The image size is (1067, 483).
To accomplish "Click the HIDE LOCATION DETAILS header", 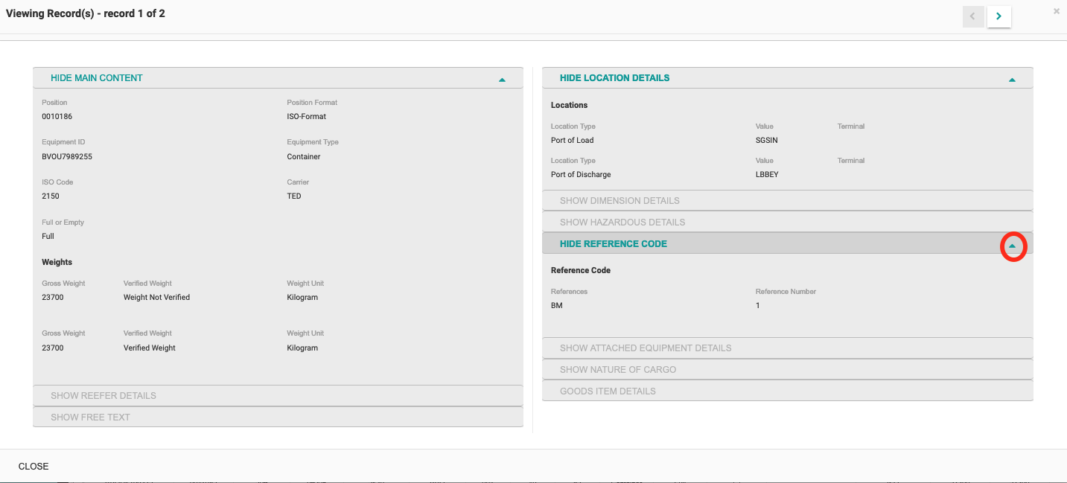I will [x=614, y=78].
